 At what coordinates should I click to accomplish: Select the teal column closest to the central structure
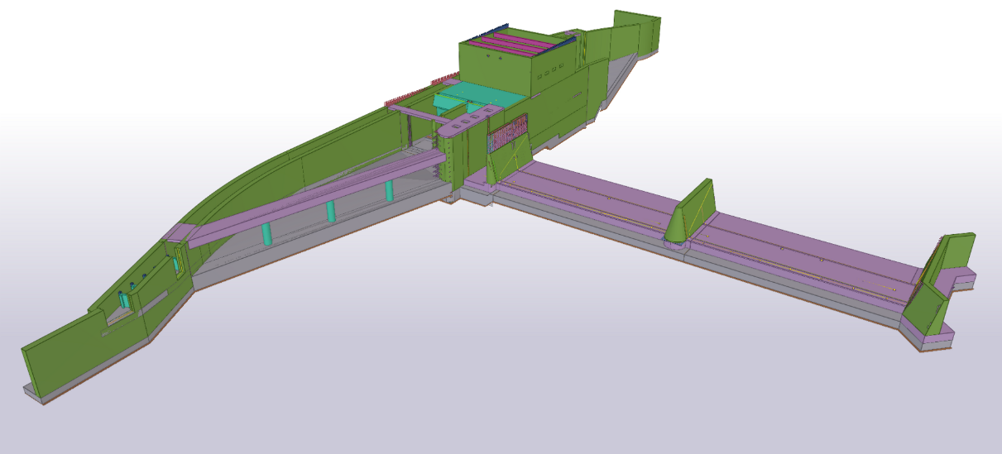[x=389, y=192]
